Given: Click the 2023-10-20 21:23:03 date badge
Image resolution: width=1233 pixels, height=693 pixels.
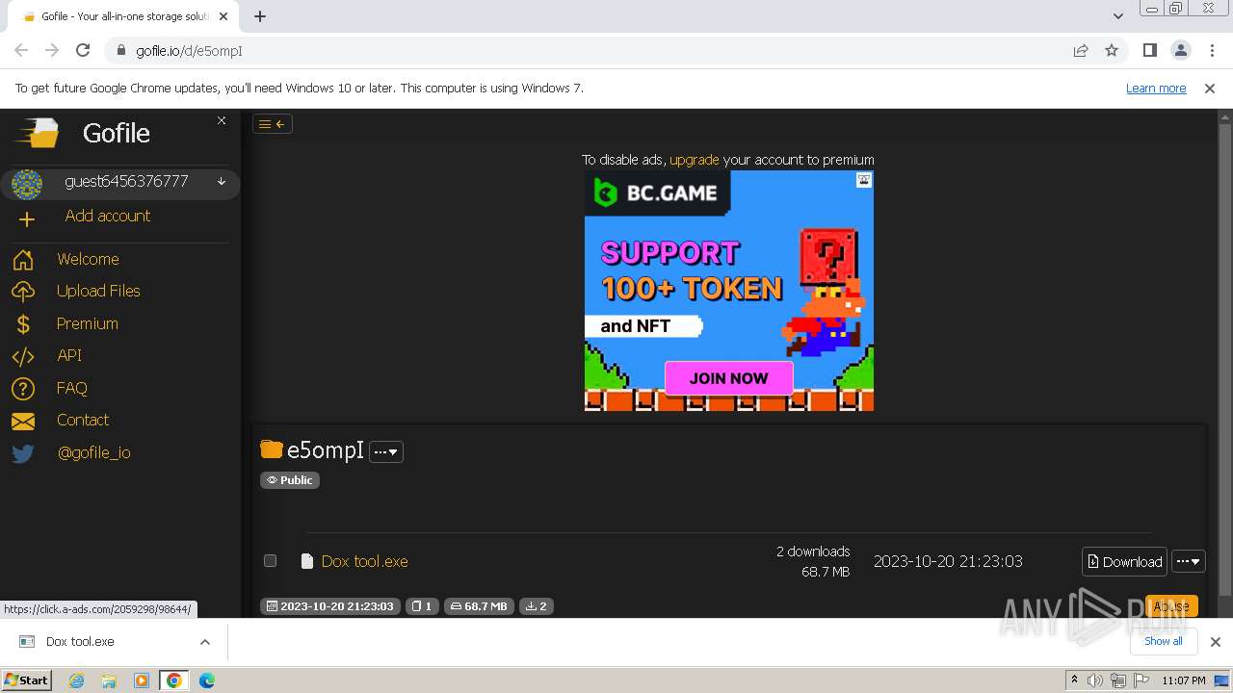Looking at the screenshot, I should (330, 606).
